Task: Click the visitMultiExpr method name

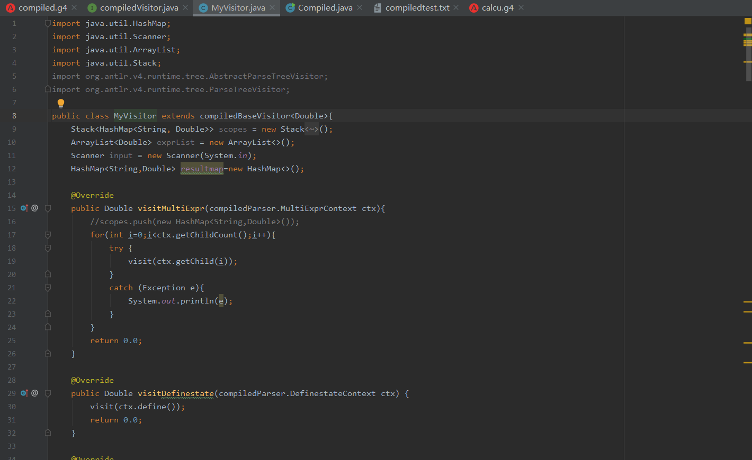Action: pyautogui.click(x=171, y=208)
